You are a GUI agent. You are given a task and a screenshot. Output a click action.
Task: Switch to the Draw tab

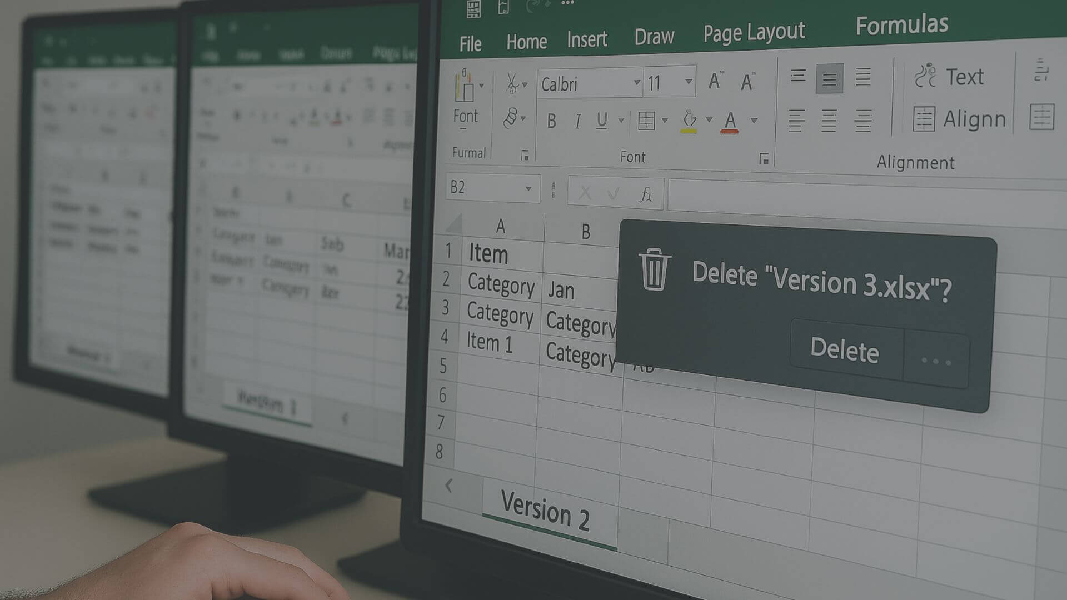pyautogui.click(x=654, y=37)
